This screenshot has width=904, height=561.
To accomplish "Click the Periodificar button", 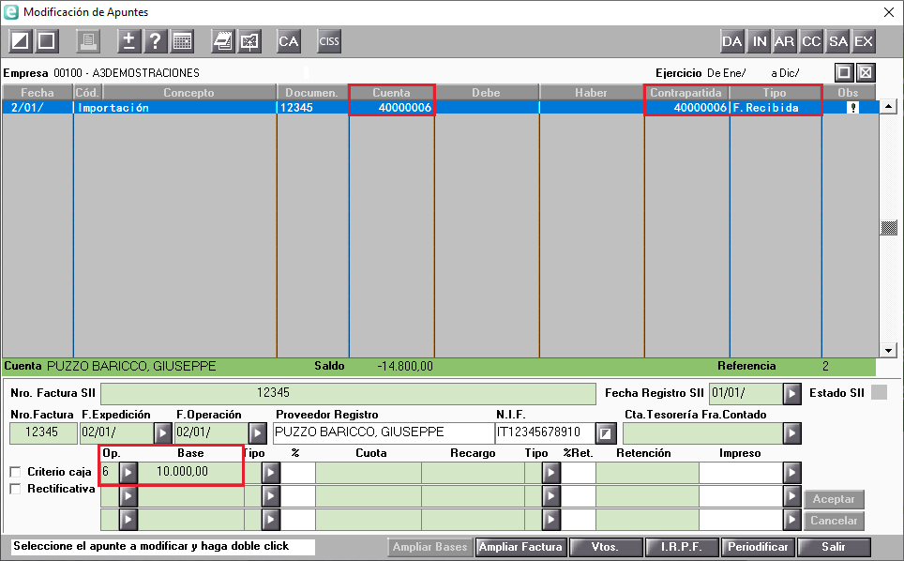I will pyautogui.click(x=758, y=547).
